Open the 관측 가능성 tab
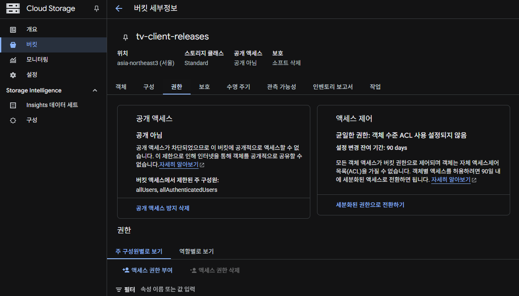The height and width of the screenshot is (296, 519). point(281,87)
